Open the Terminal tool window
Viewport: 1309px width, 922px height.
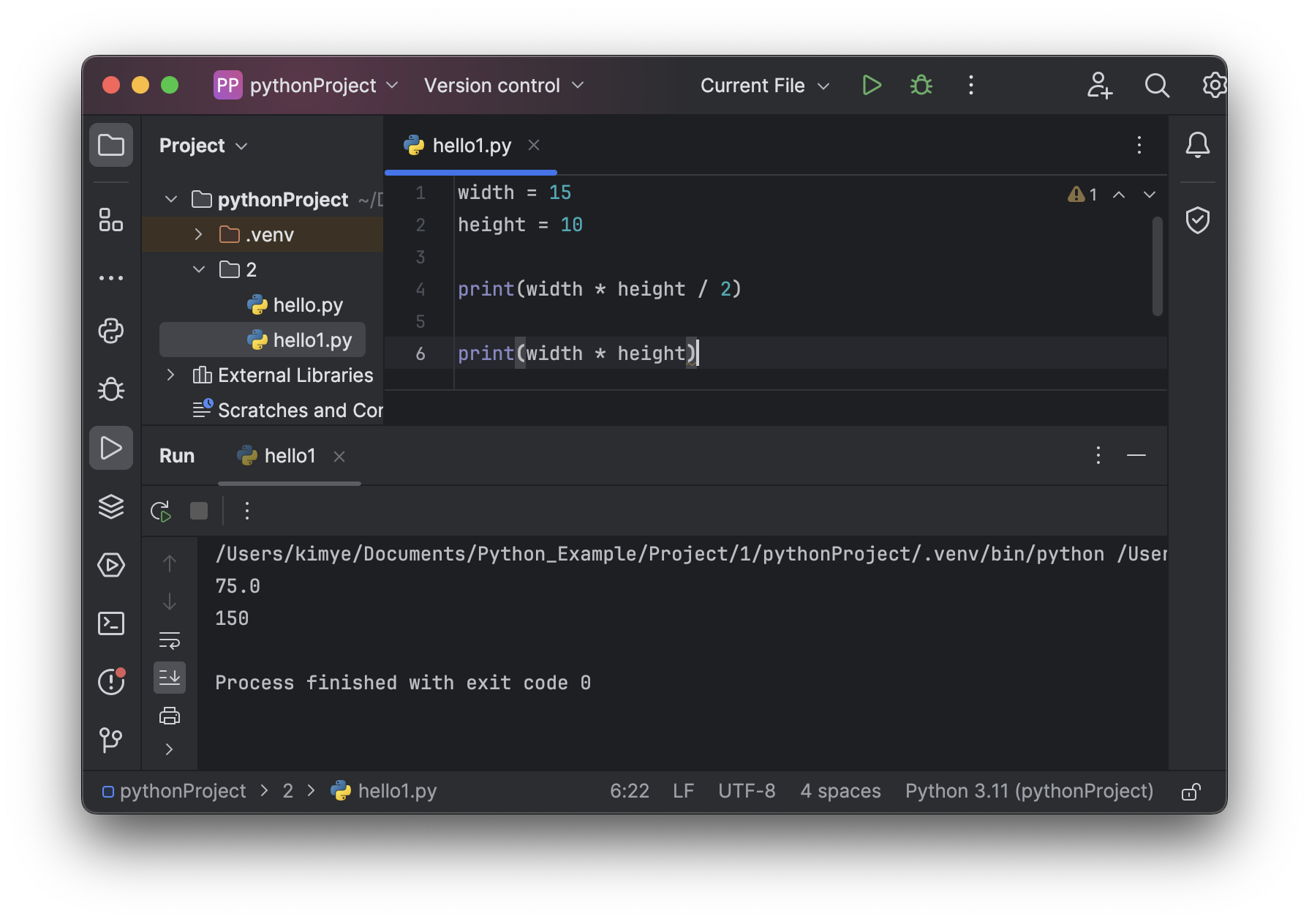(x=111, y=623)
